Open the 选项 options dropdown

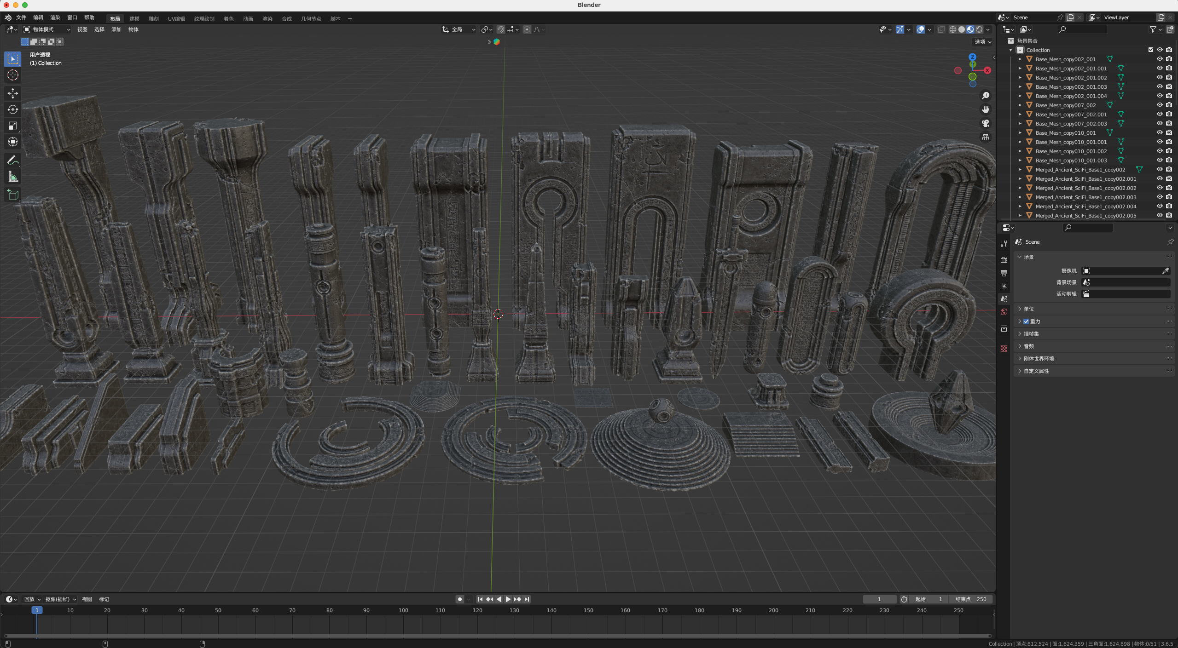click(982, 42)
